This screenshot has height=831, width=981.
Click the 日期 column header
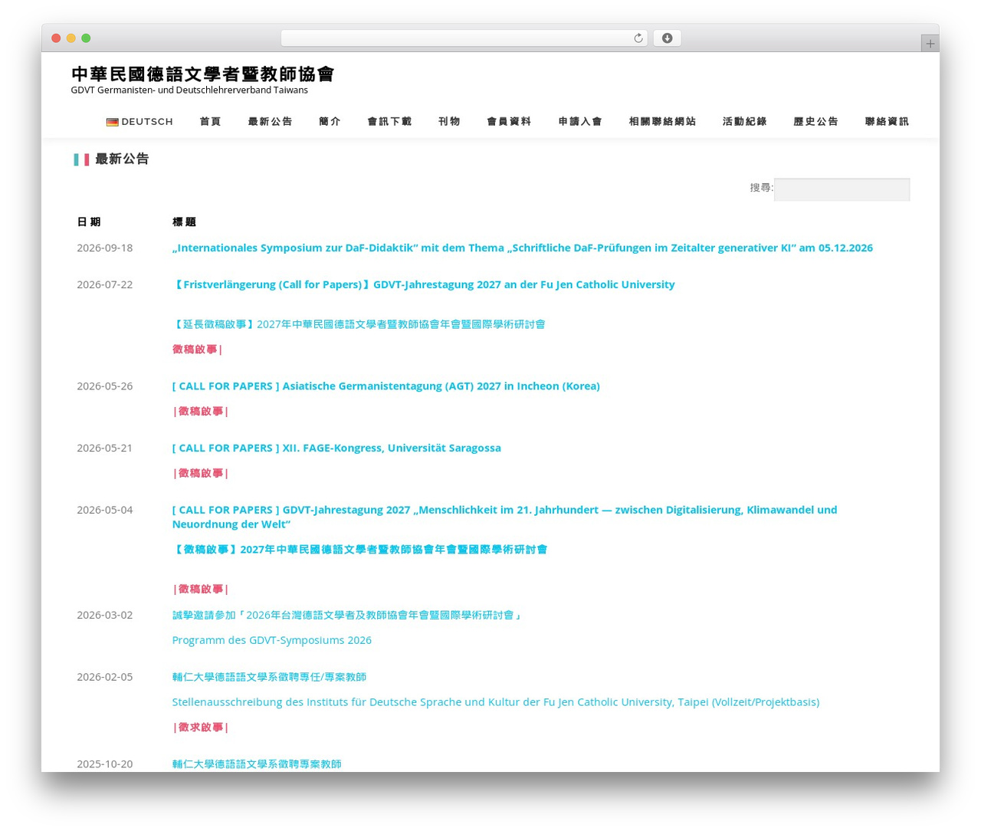pyautogui.click(x=89, y=222)
